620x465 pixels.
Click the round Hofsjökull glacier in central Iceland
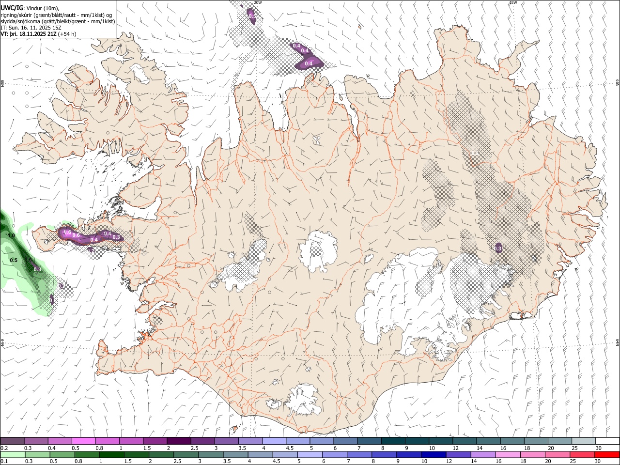click(x=318, y=252)
